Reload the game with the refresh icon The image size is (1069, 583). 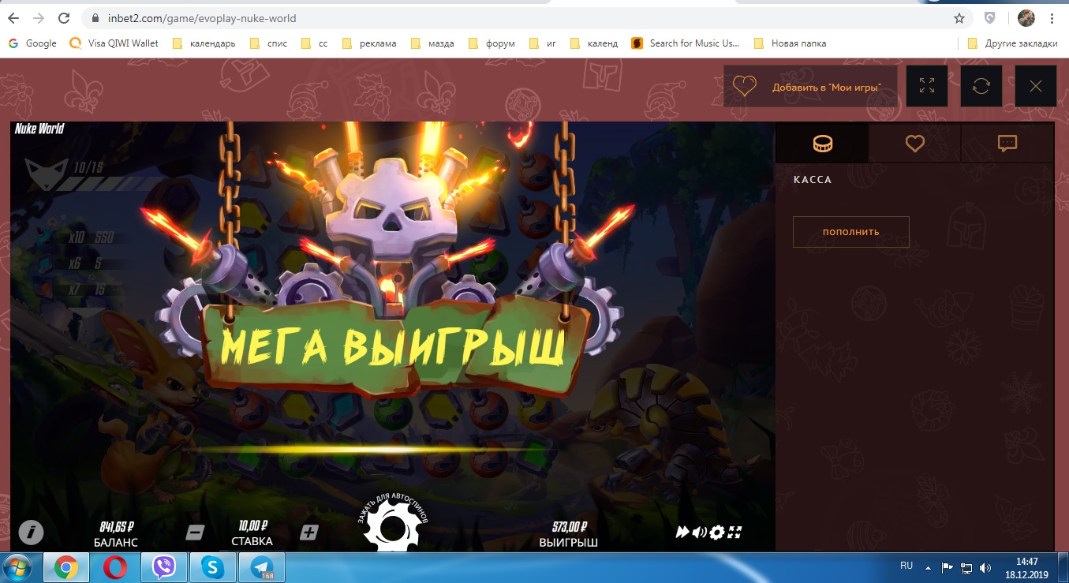[981, 86]
